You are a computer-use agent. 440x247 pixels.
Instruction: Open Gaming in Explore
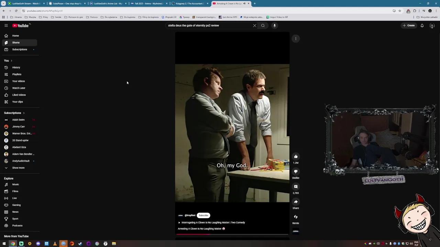(19, 205)
